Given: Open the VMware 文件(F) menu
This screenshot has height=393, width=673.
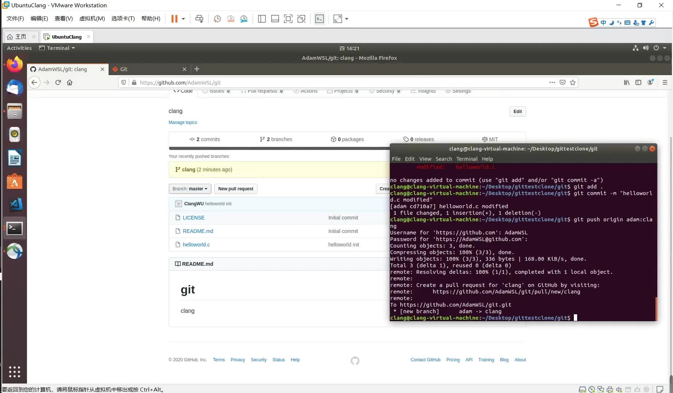Looking at the screenshot, I should pos(15,19).
